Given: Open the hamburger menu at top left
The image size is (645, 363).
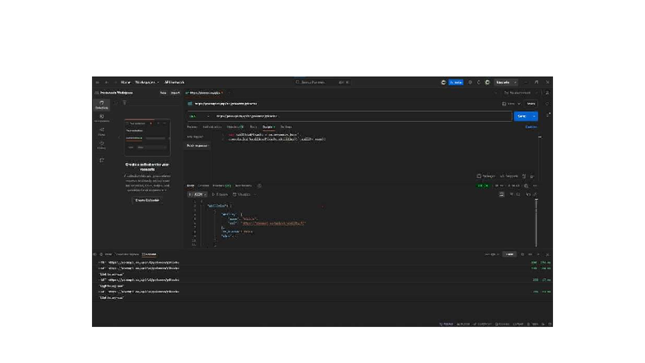Looking at the screenshot, I should [x=97, y=82].
